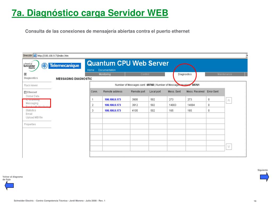This screenshot has width=272, height=204.
Task: Click the messages received total 69761
Action: pos(196,85)
